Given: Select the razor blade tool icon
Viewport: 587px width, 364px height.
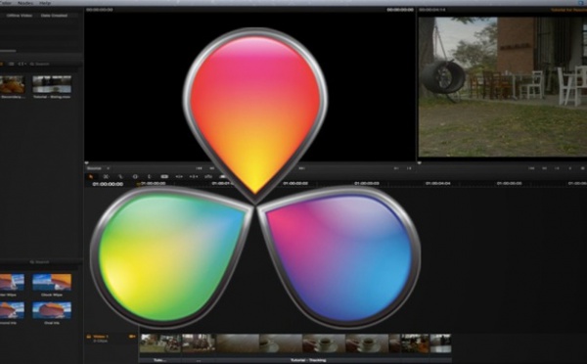Looking at the screenshot, I should pyautogui.click(x=120, y=176).
